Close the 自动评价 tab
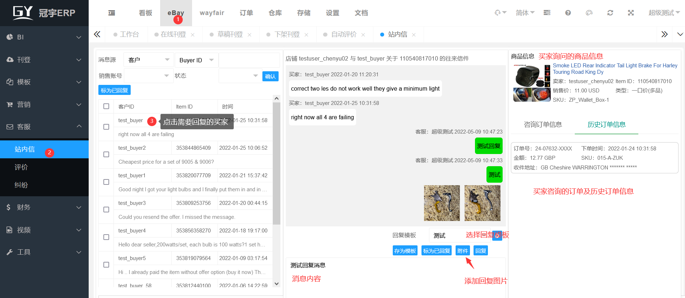This screenshot has height=298, width=685. (363, 35)
